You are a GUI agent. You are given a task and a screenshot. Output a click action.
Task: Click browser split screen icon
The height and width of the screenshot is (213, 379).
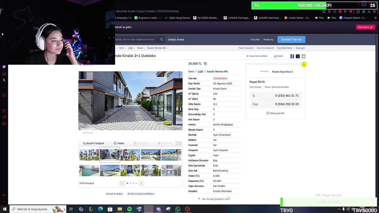click(x=324, y=11)
